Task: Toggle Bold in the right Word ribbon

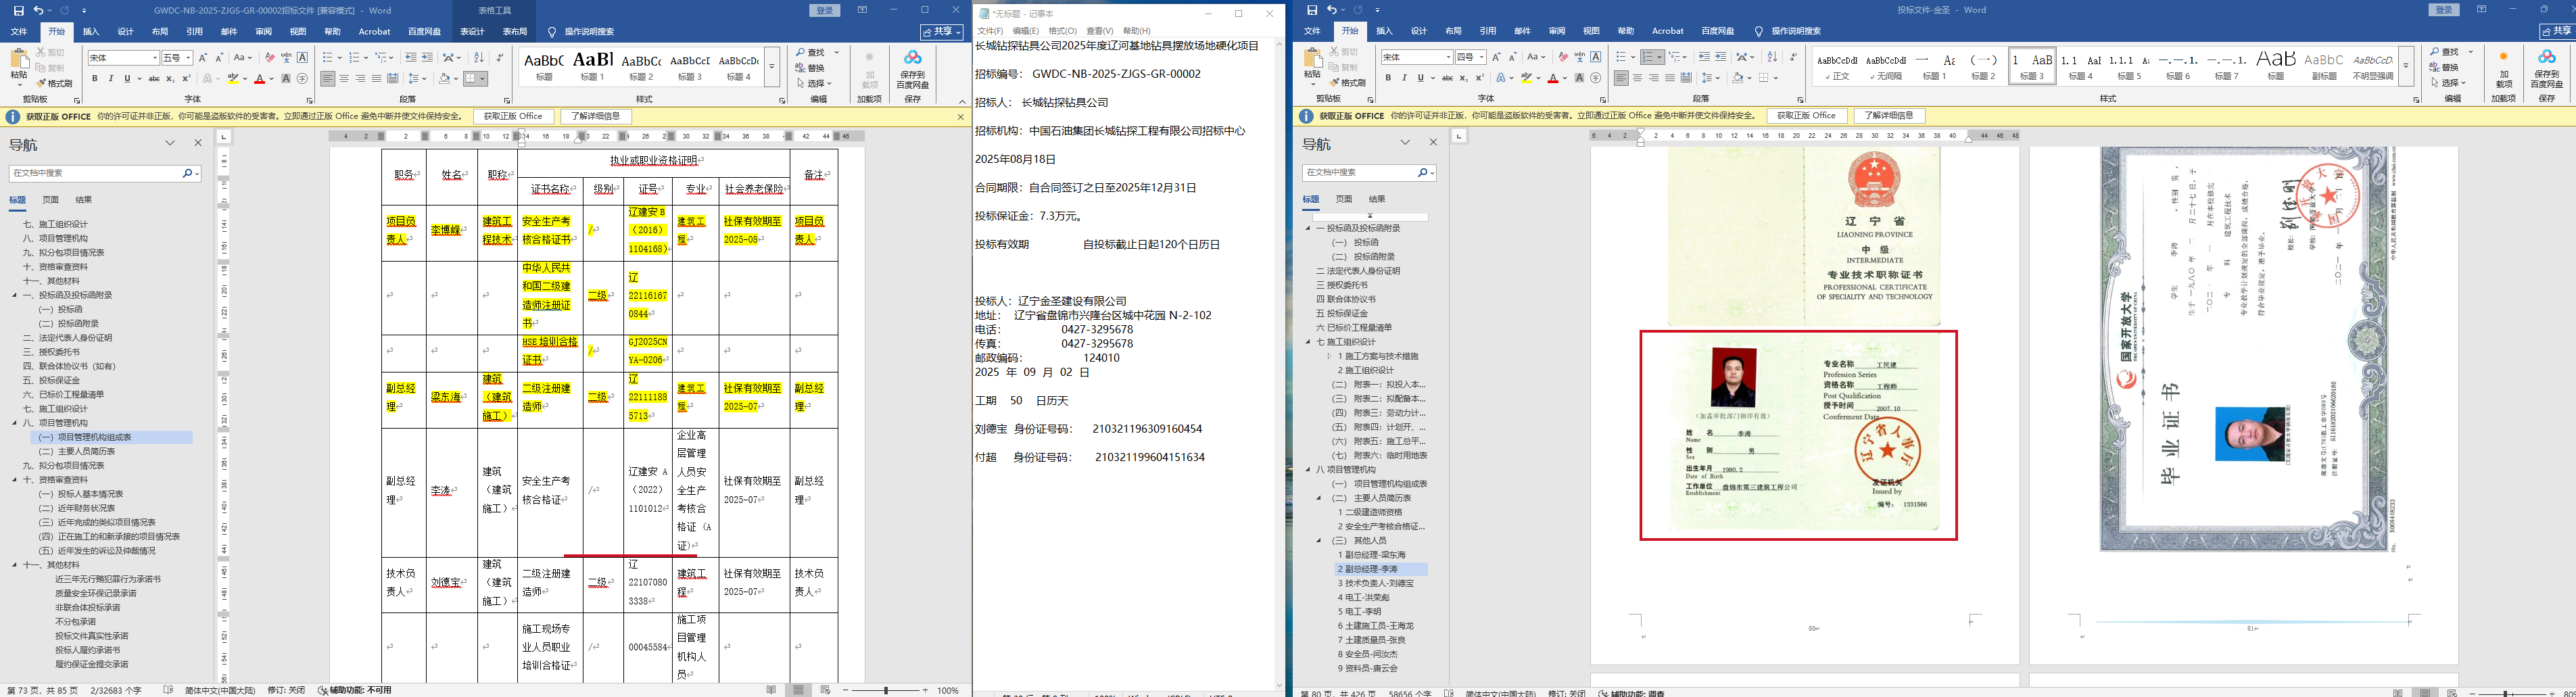Action: click(1388, 78)
